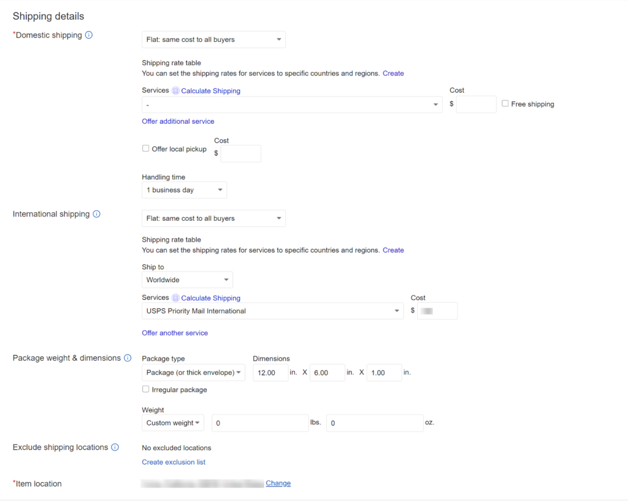Viewport: 628px width, 501px height.
Task: Open the Package type dropdown
Action: pos(193,372)
